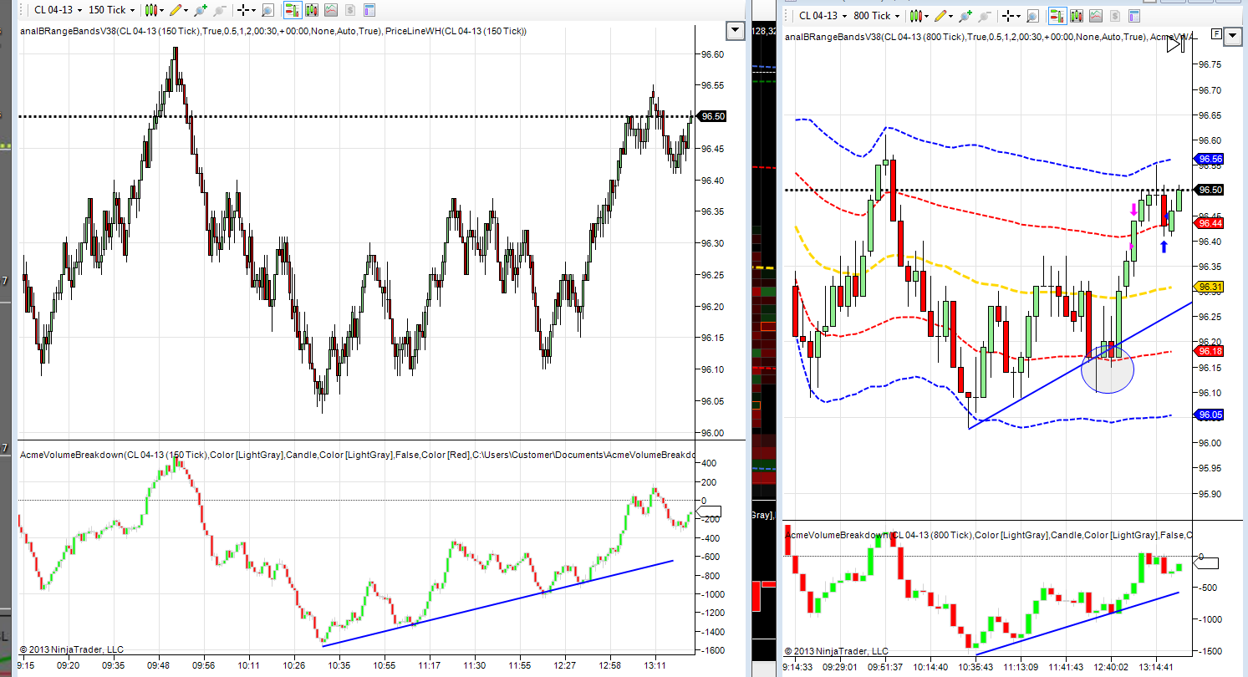Click zoom out magnifier in 150 Tick chart
Image resolution: width=1248 pixels, height=677 pixels.
pos(219,10)
